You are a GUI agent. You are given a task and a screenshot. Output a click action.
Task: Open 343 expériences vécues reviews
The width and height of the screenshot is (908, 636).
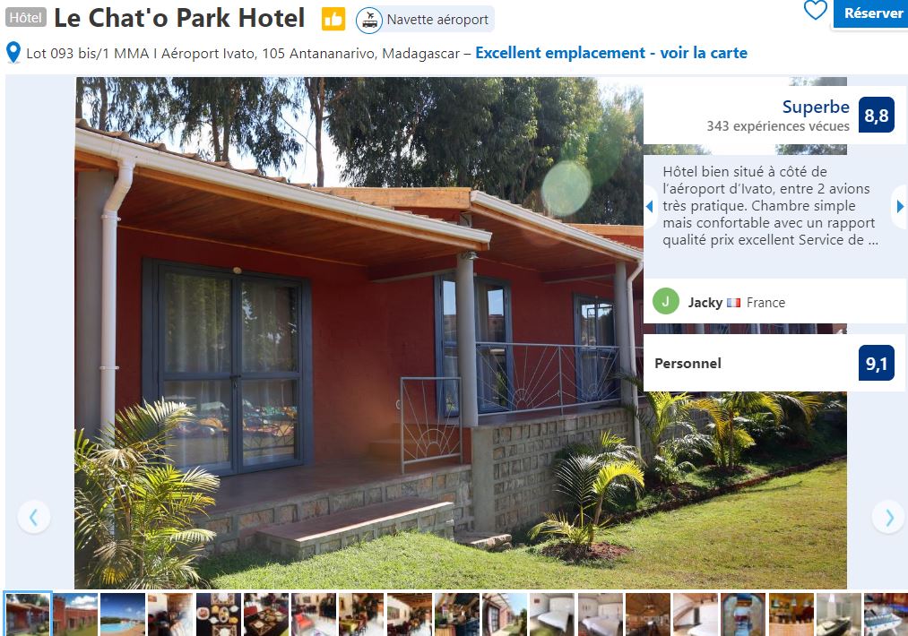click(778, 126)
